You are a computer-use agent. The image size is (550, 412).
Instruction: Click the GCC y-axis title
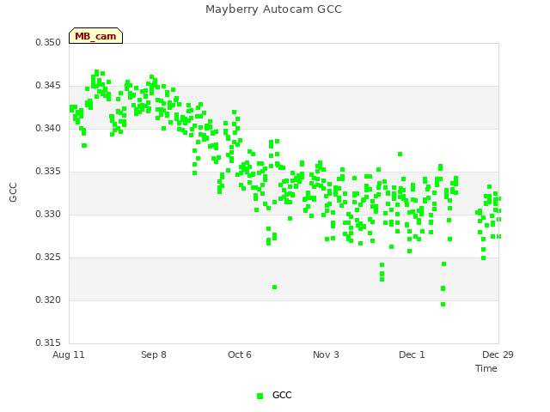pos(13,192)
